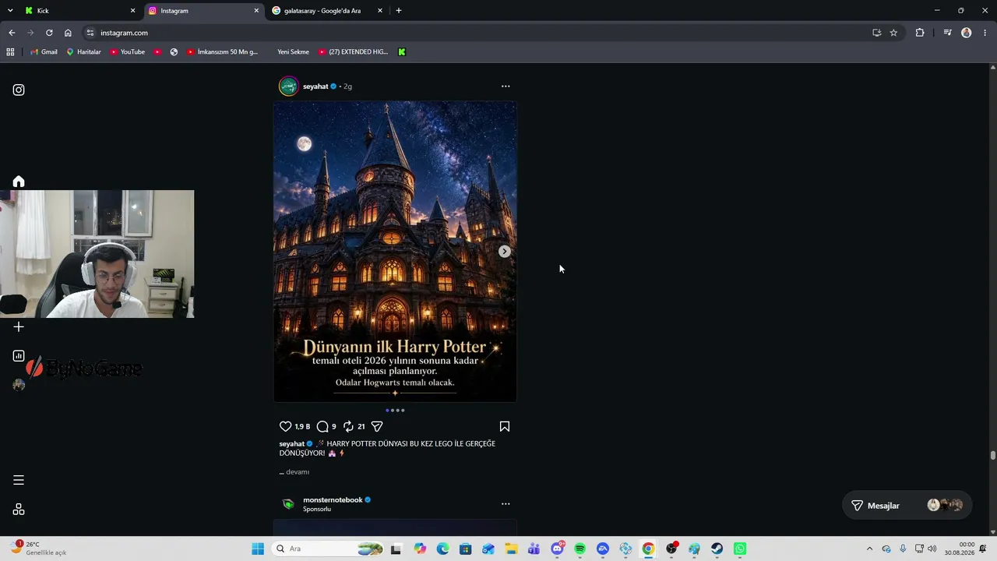The width and height of the screenshot is (997, 561).
Task: Open the hamburger More menu in sidebar
Action: coord(19,480)
